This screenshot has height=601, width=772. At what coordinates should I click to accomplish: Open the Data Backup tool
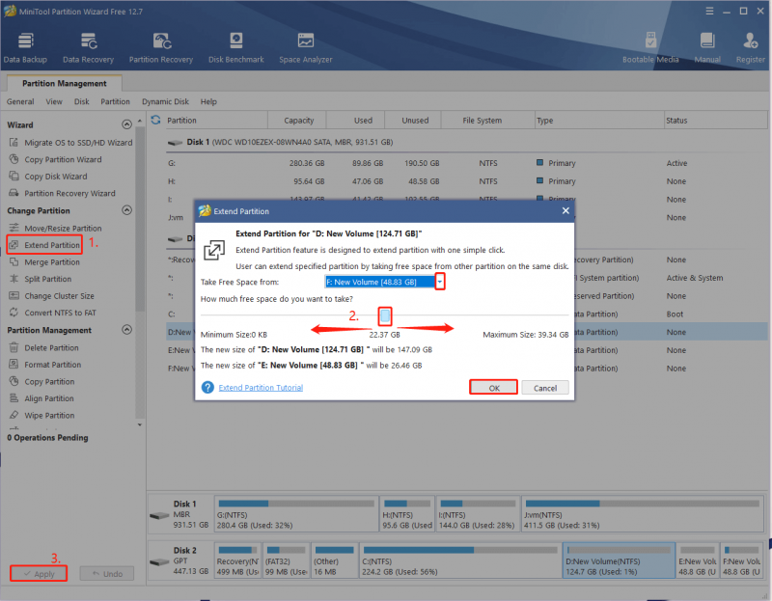coord(25,47)
